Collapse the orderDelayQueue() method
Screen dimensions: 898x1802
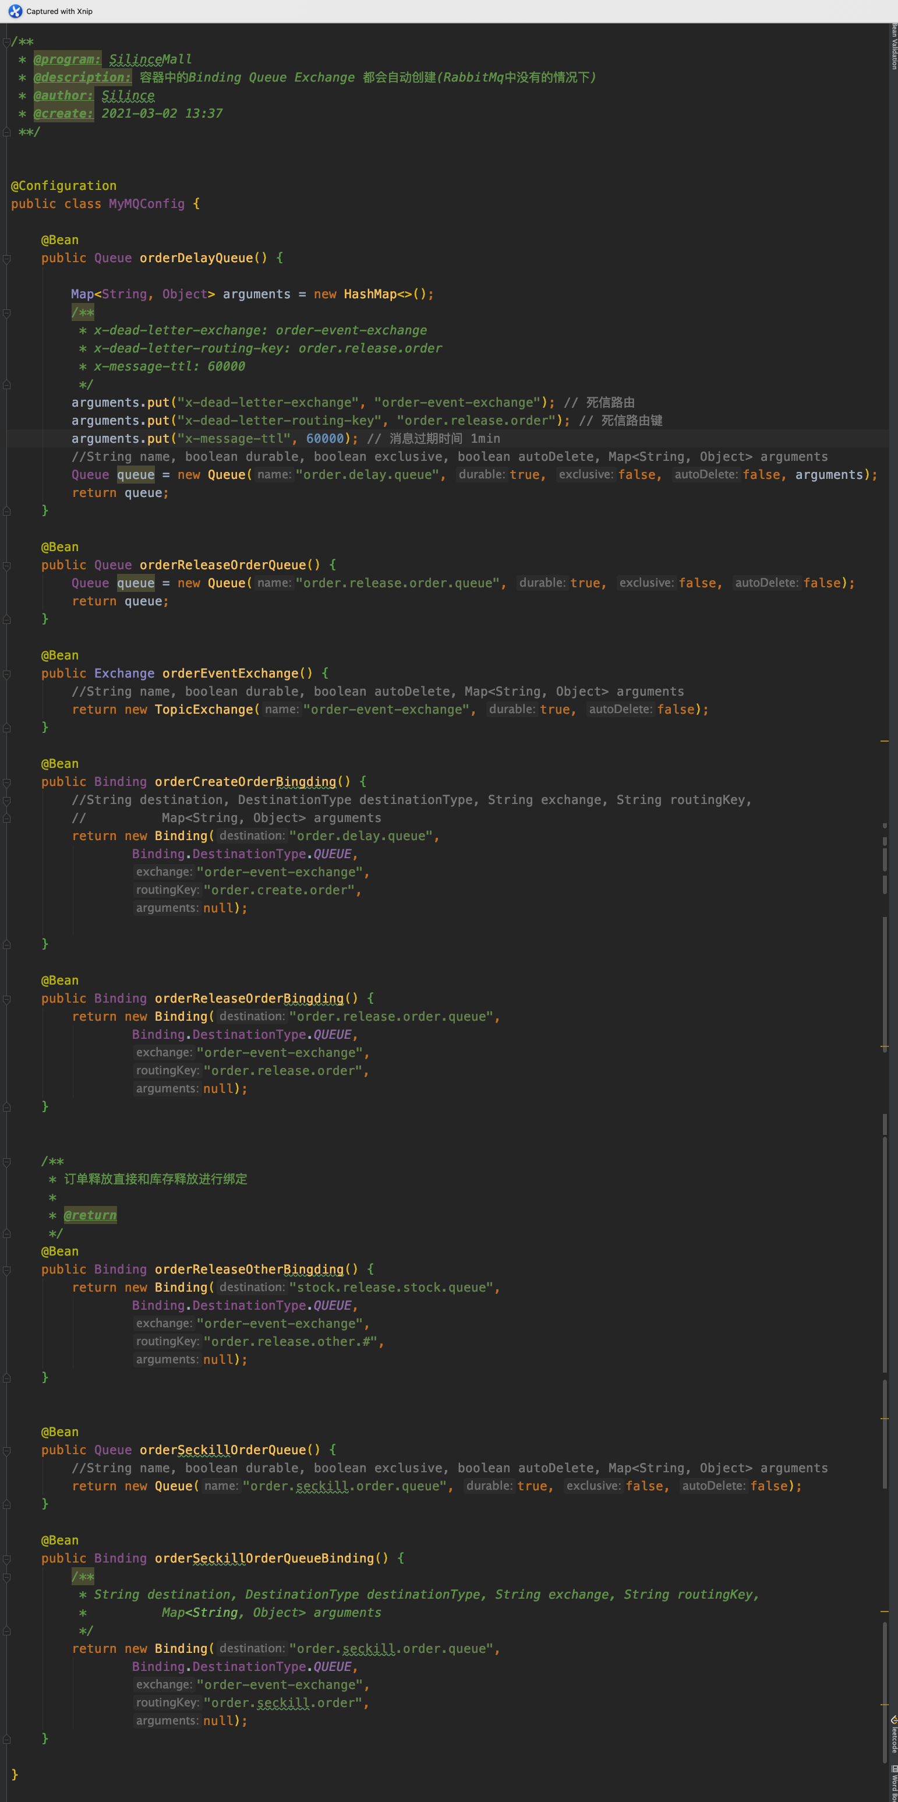click(6, 259)
